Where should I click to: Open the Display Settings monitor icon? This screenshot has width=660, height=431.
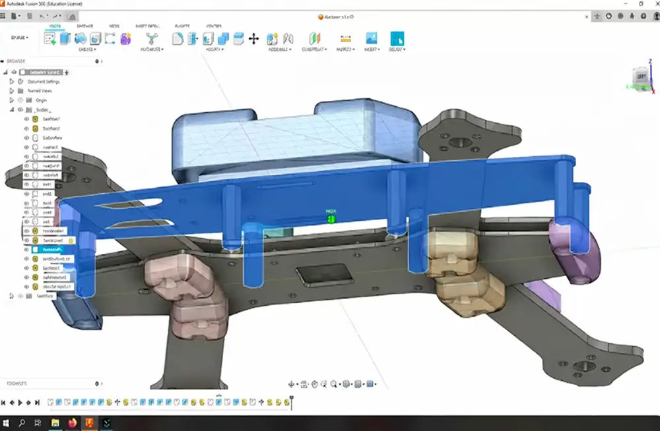(346, 384)
